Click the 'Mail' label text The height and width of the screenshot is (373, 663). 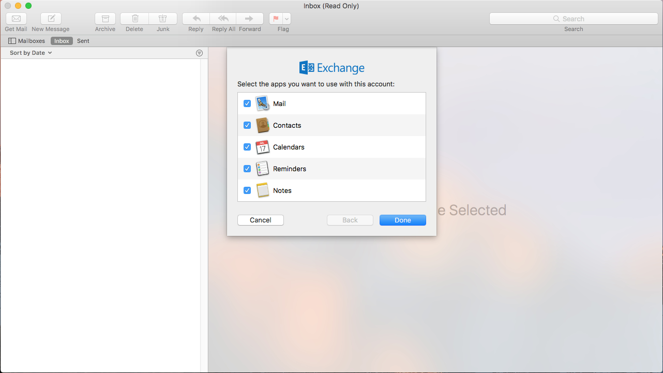(279, 103)
